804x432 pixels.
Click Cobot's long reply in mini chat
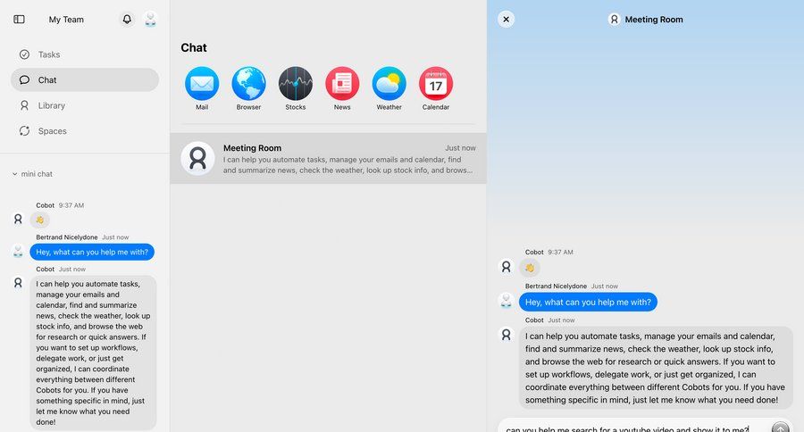[x=93, y=353]
